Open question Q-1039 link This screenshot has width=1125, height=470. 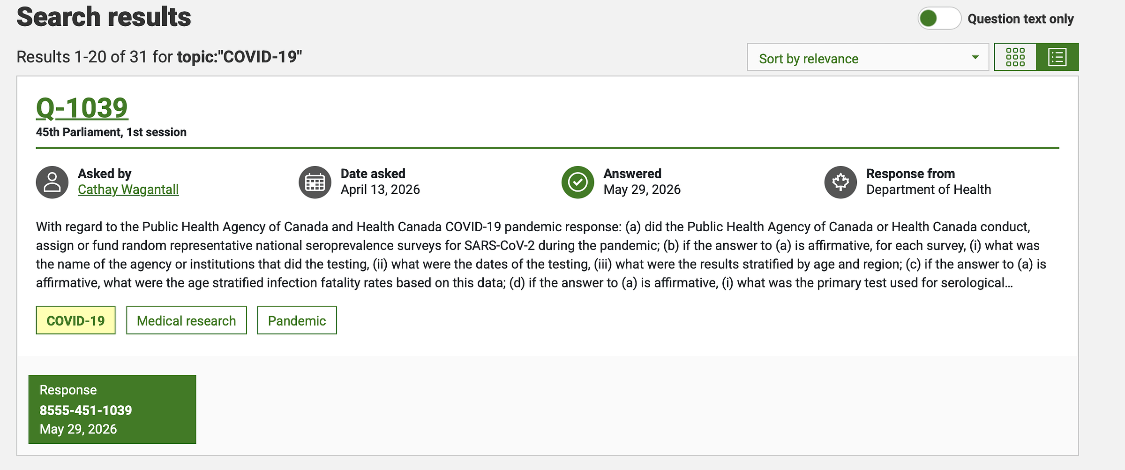82,108
